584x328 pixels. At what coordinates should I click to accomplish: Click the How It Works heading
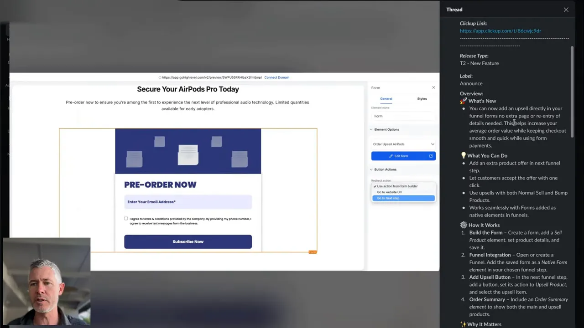point(484,225)
